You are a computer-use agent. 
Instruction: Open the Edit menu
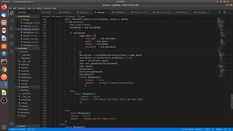tap(15, 8)
